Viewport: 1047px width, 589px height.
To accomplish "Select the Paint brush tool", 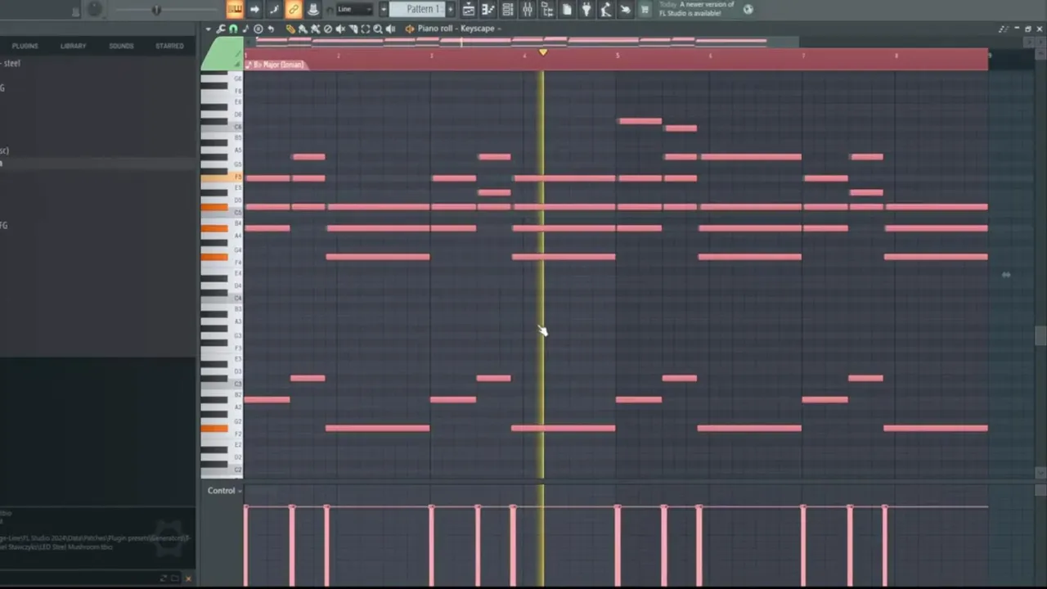I will click(303, 29).
